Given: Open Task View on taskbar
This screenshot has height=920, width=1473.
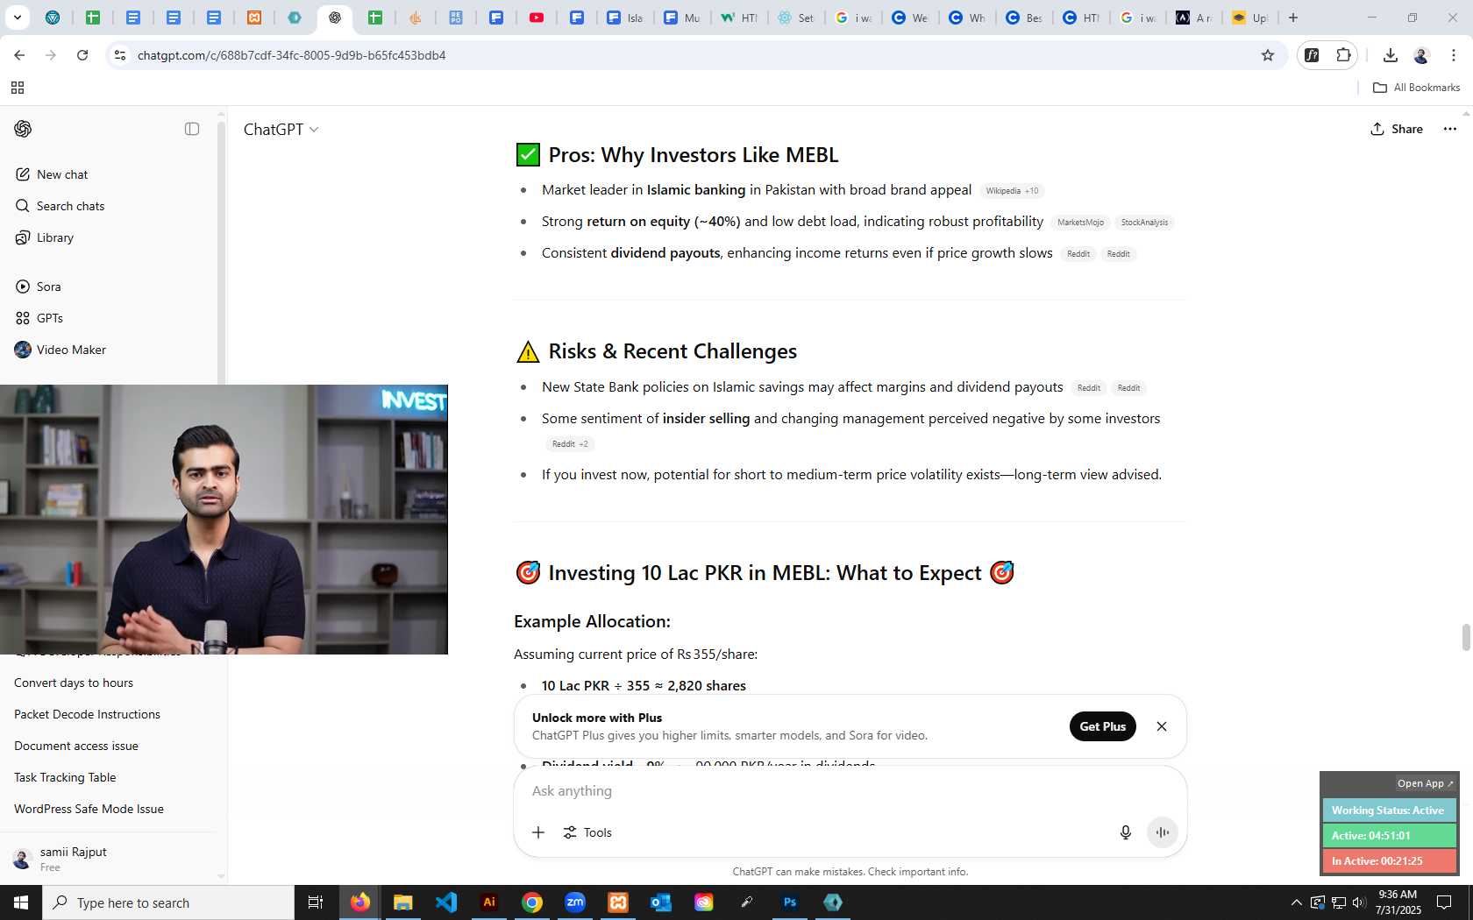Looking at the screenshot, I should coord(316,902).
